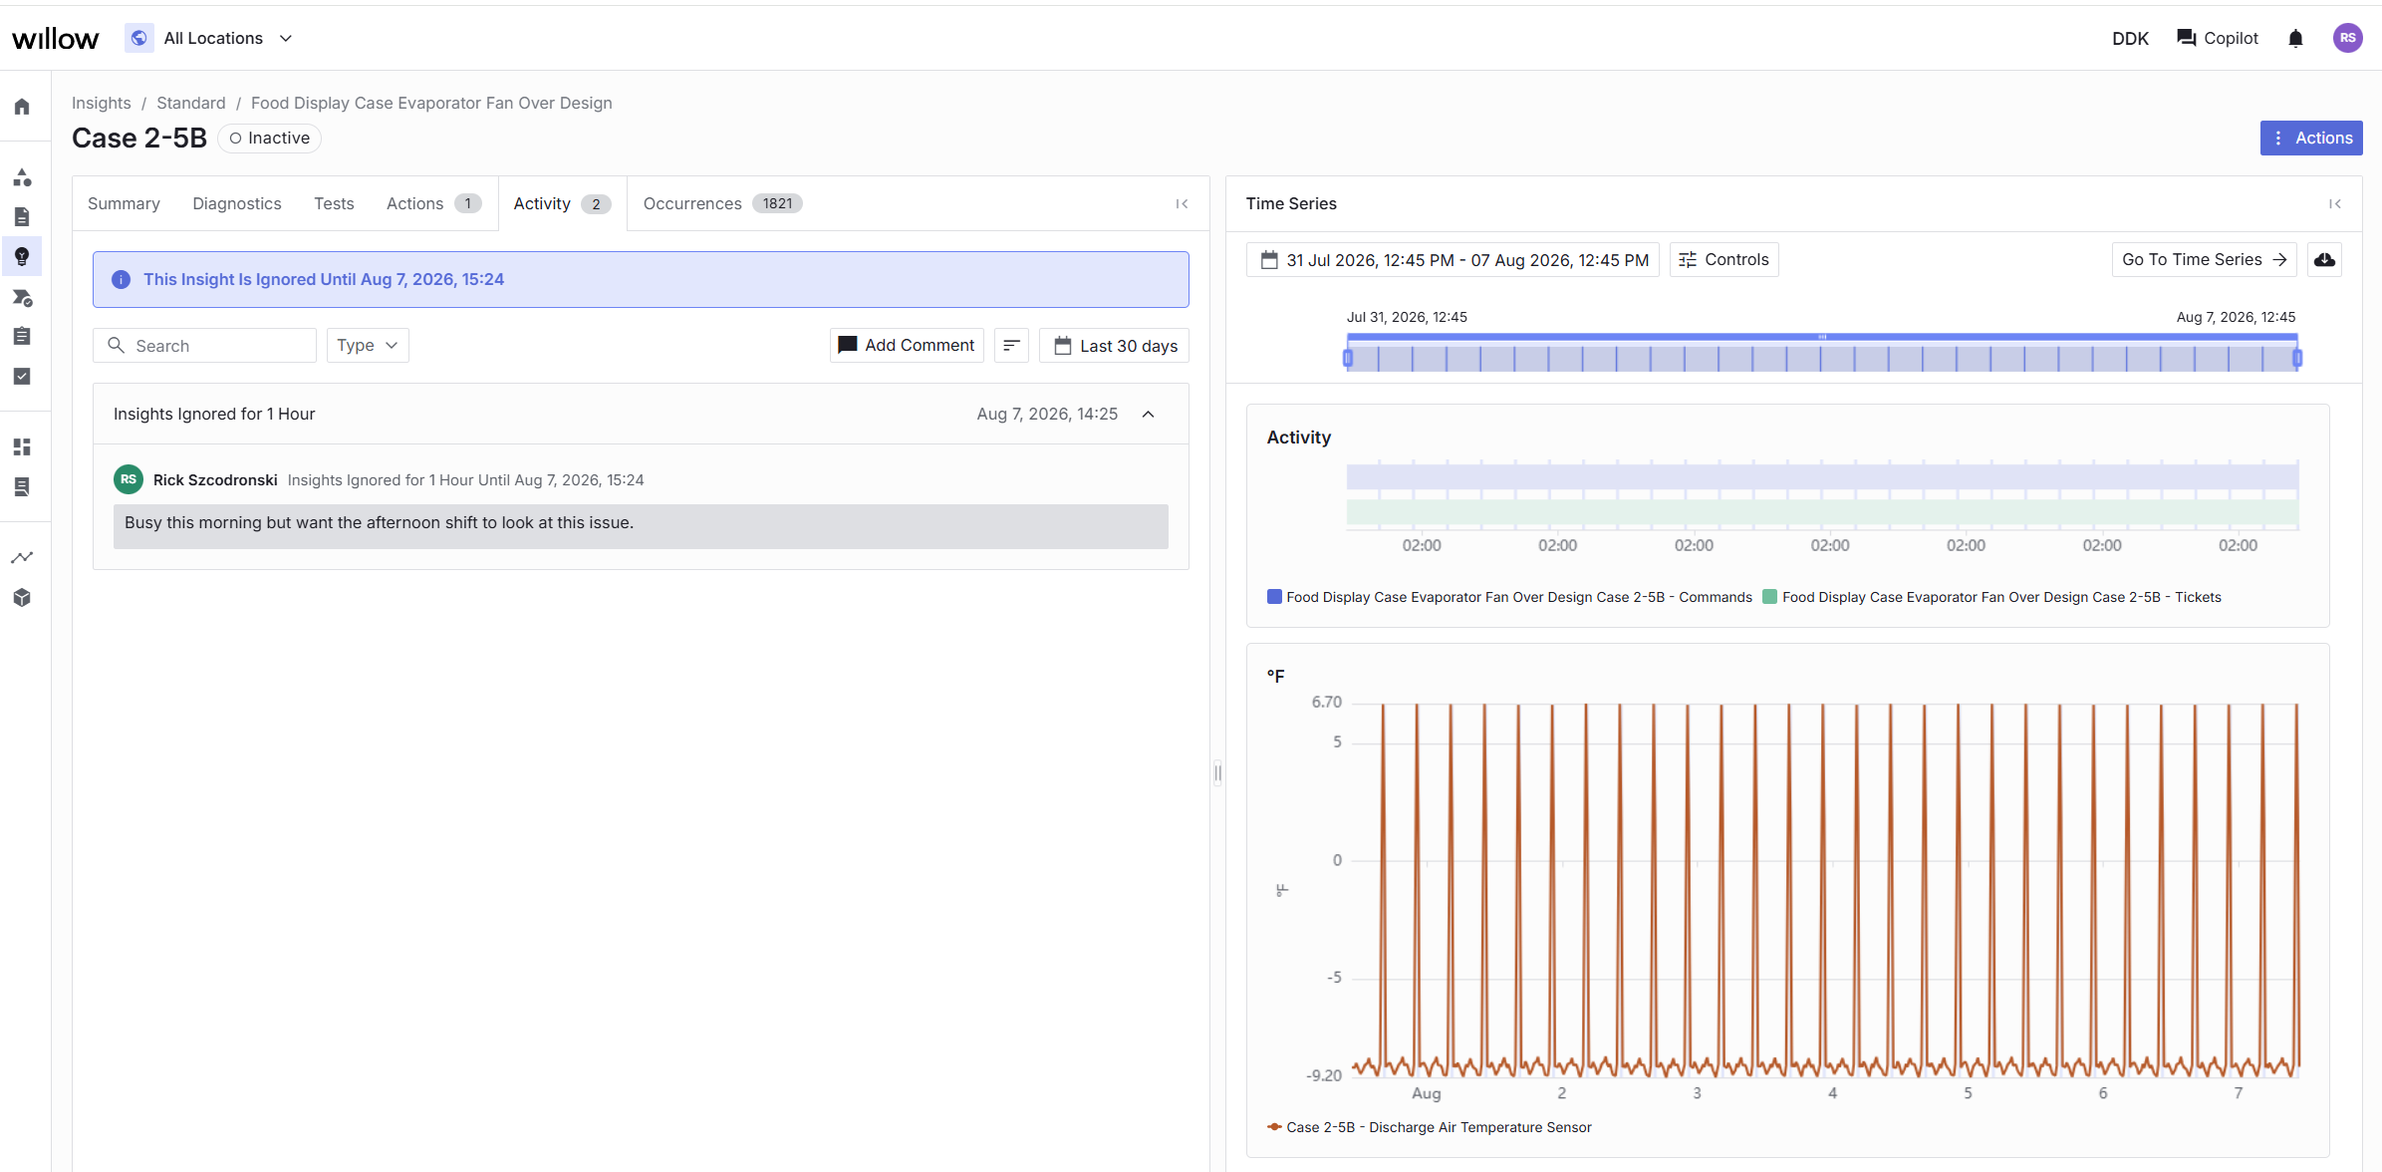Click the info icon in ignored banner

[x=121, y=280]
